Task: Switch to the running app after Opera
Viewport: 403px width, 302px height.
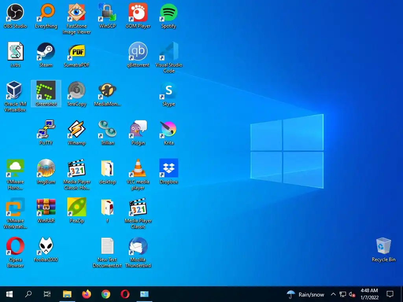Action: click(x=144, y=294)
